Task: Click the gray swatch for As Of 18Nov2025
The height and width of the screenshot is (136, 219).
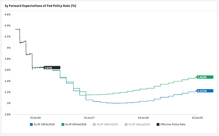Action: 95,124
